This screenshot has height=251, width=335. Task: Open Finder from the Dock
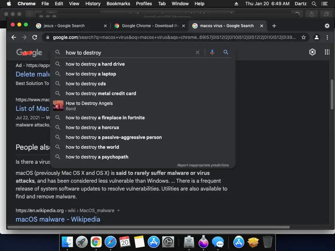point(67,242)
